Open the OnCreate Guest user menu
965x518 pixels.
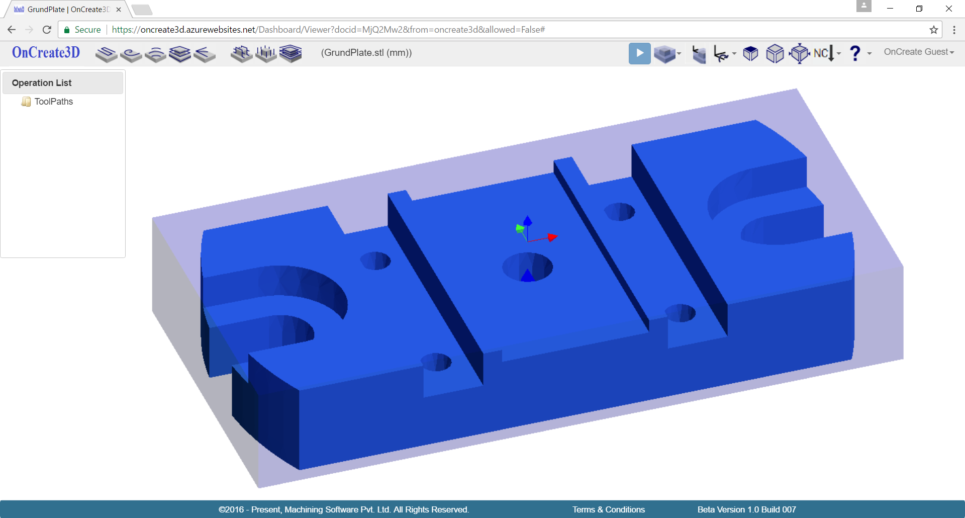918,52
